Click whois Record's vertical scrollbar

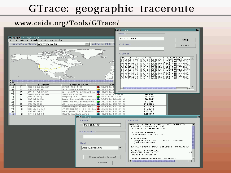pos(193,137)
